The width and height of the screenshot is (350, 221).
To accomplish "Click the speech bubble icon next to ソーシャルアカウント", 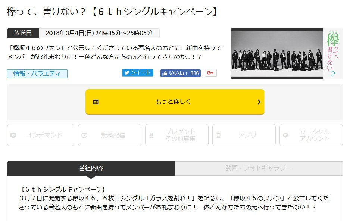I will coord(285,135).
